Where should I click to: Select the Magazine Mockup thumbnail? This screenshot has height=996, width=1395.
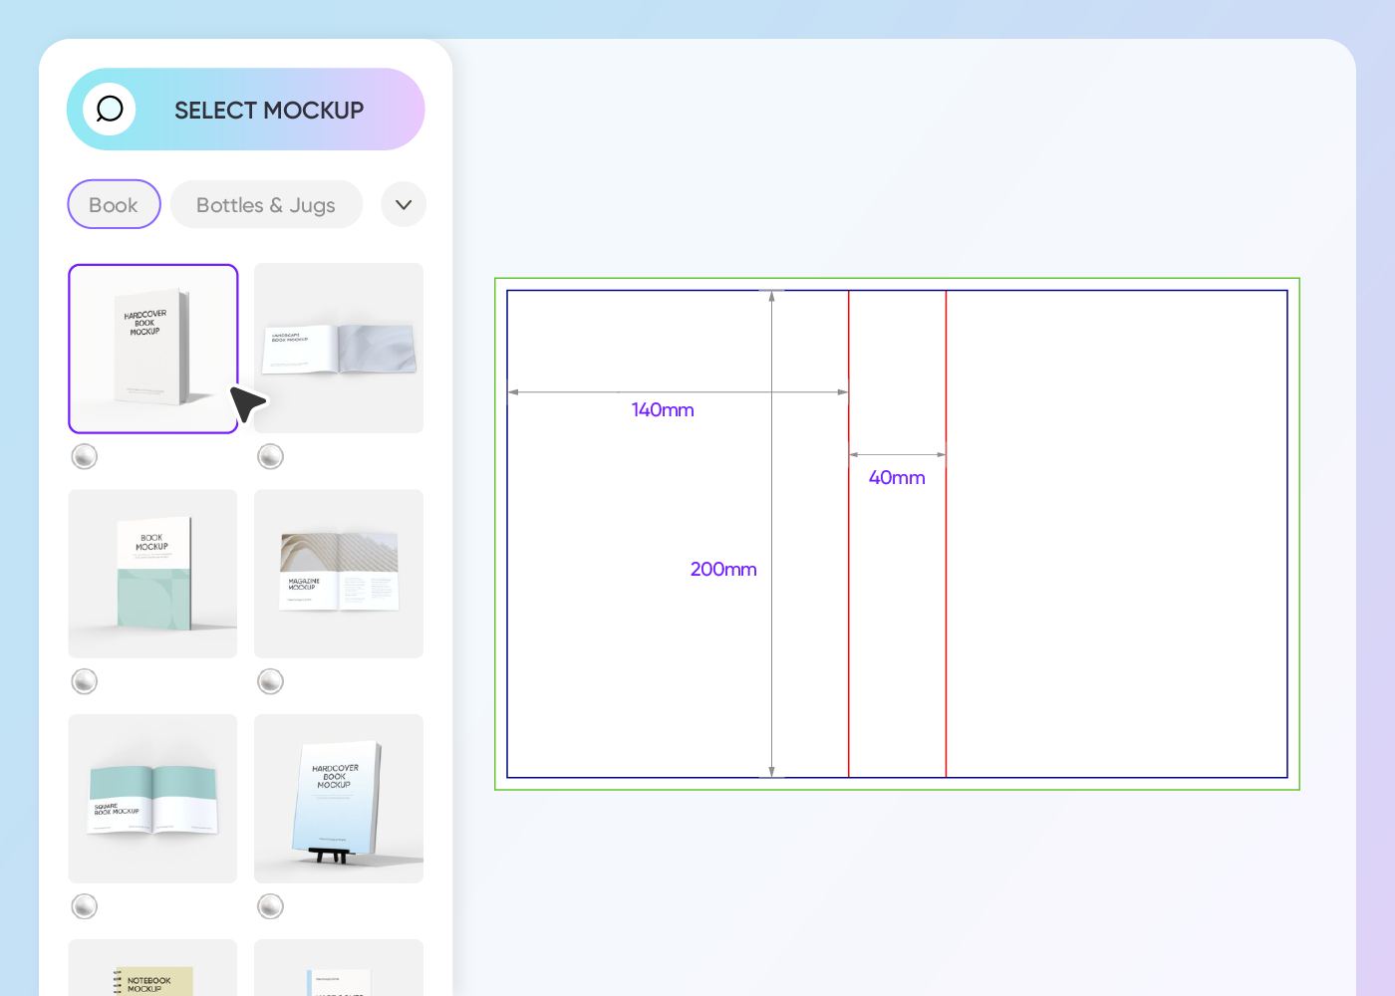339,574
